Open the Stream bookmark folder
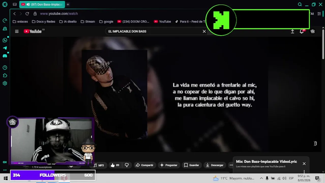The width and height of the screenshot is (325, 183). (x=88, y=22)
